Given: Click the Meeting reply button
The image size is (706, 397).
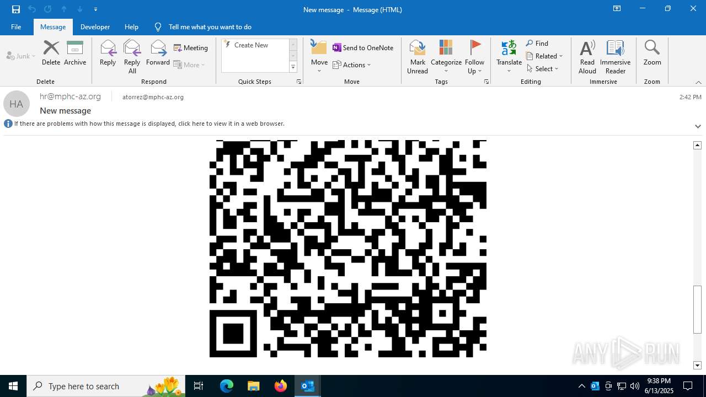Looking at the screenshot, I should pos(191,48).
